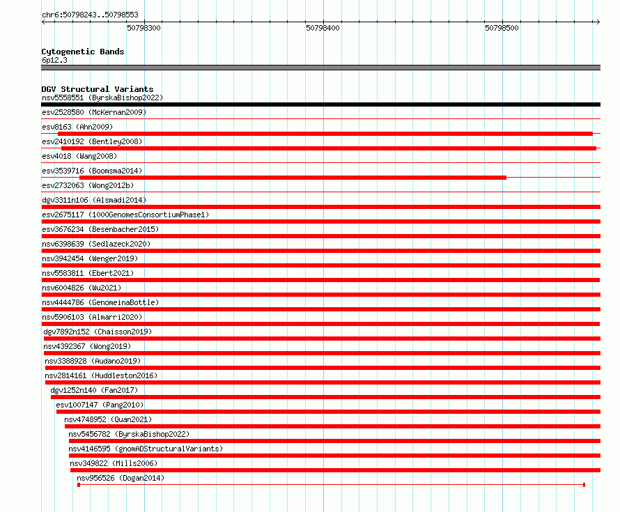This screenshot has height=512, width=620.
Task: Click the red bar of dgv1252n140
Action: click(x=325, y=397)
